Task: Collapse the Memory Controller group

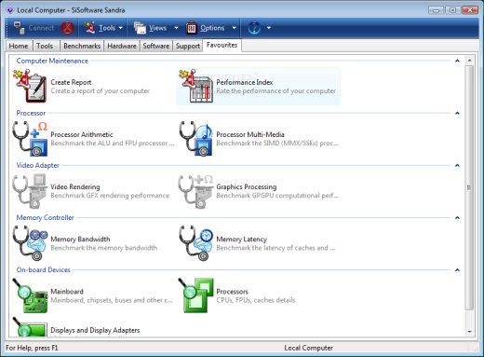Action: click(457, 218)
